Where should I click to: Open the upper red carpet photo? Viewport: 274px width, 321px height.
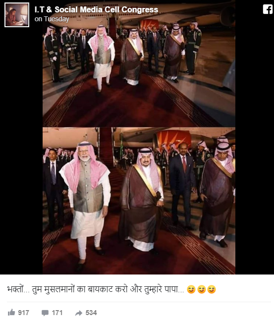tap(139, 63)
